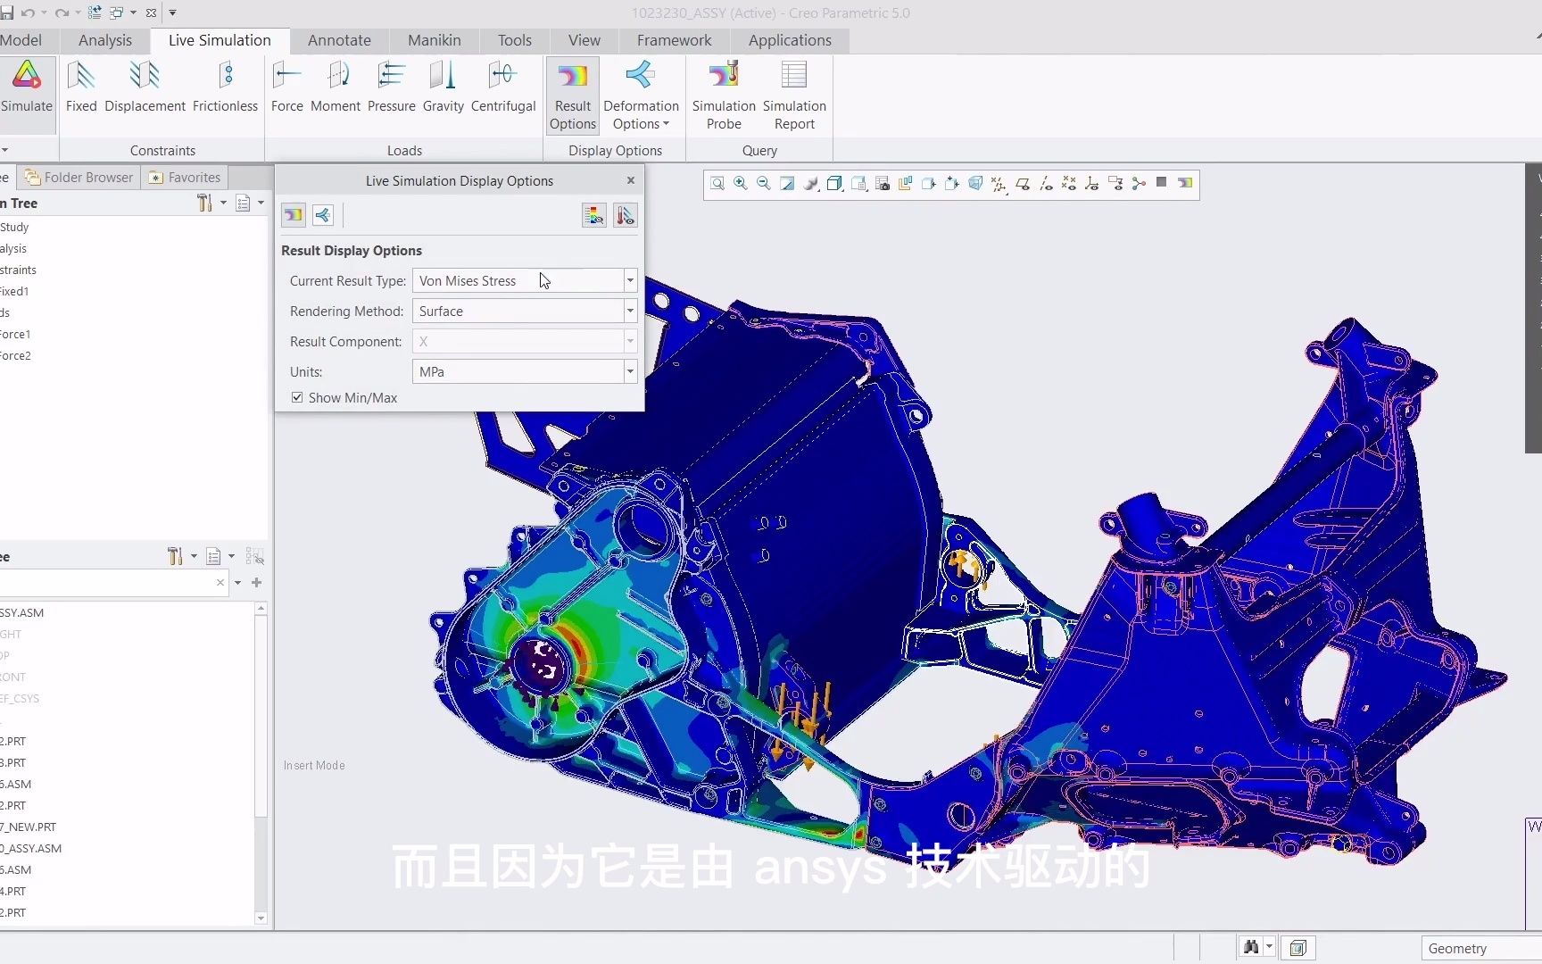This screenshot has width=1542, height=964.
Task: Switch to the Manikin ribbon tab
Action: [x=434, y=40]
